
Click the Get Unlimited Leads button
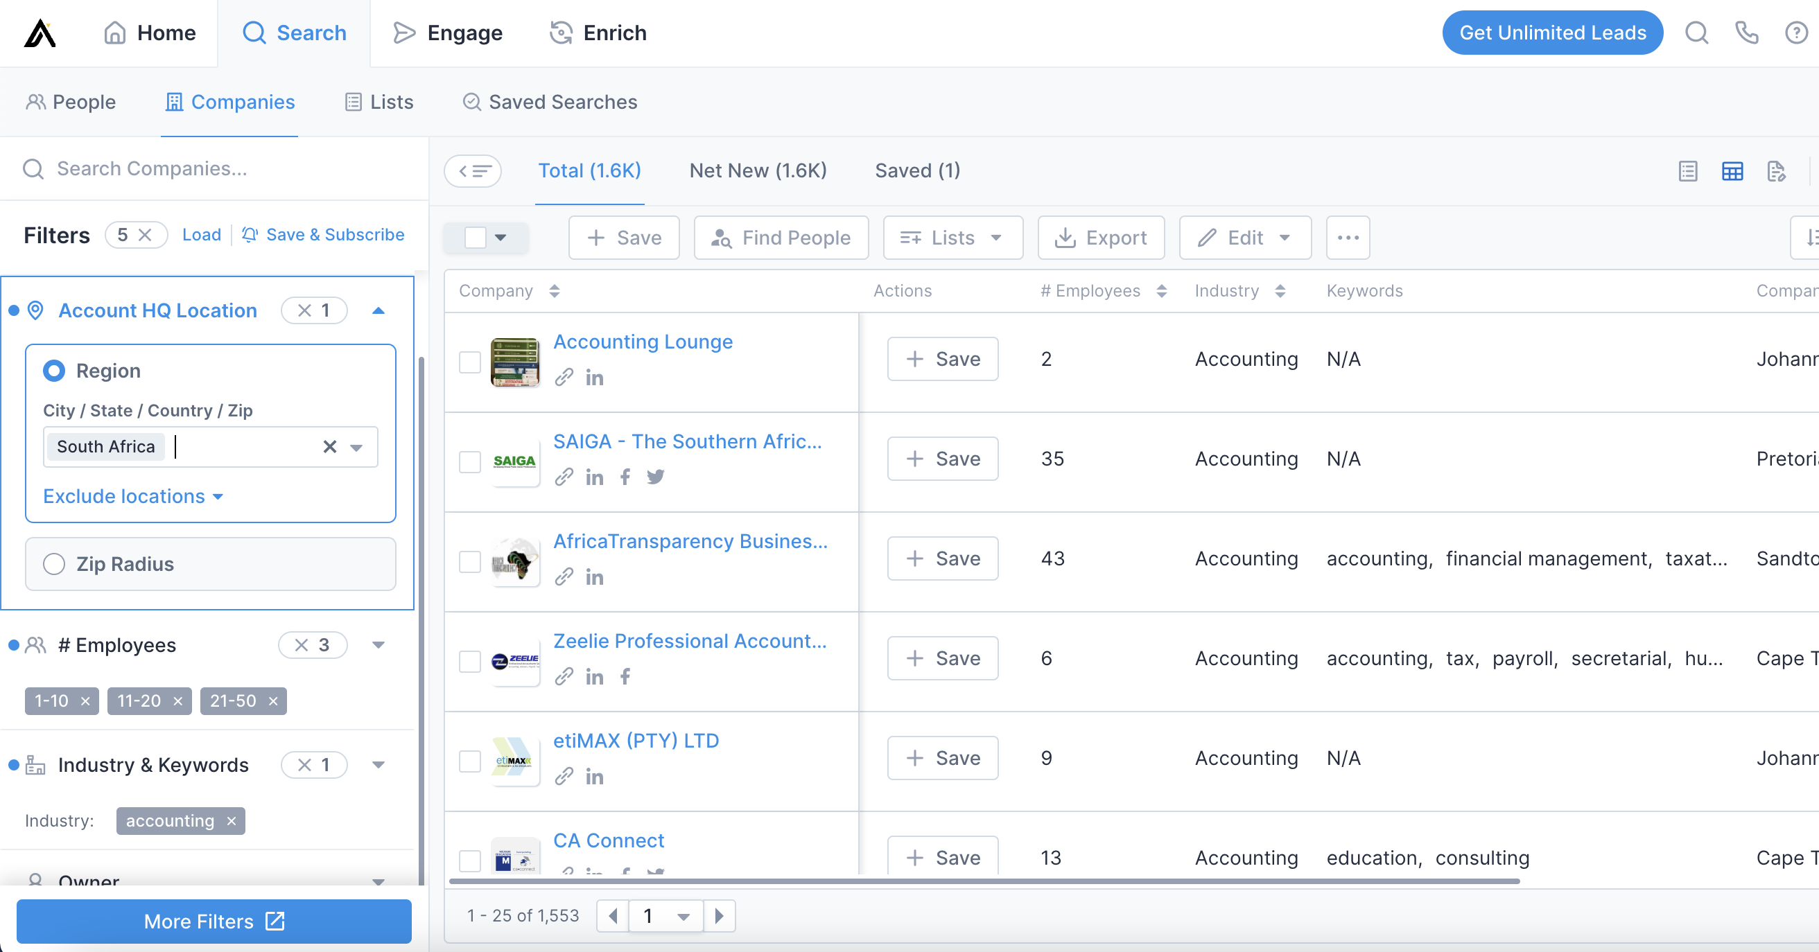point(1552,33)
